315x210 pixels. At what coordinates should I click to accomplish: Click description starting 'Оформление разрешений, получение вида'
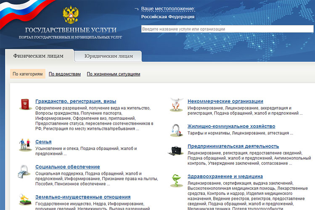tap(95, 118)
